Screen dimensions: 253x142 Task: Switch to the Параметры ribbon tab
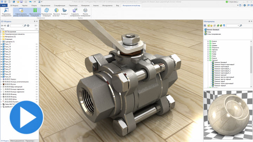73,6
